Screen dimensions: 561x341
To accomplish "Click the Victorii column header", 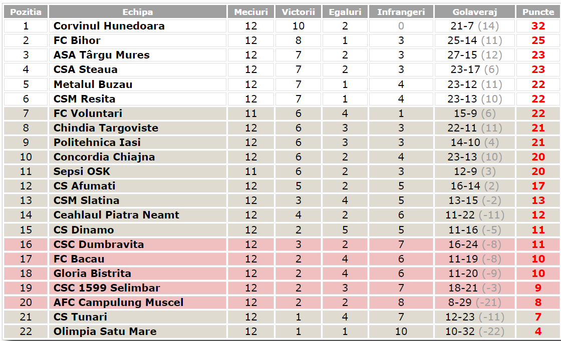I will pos(298,12).
